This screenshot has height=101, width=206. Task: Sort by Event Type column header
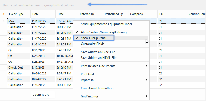[x=19, y=14]
